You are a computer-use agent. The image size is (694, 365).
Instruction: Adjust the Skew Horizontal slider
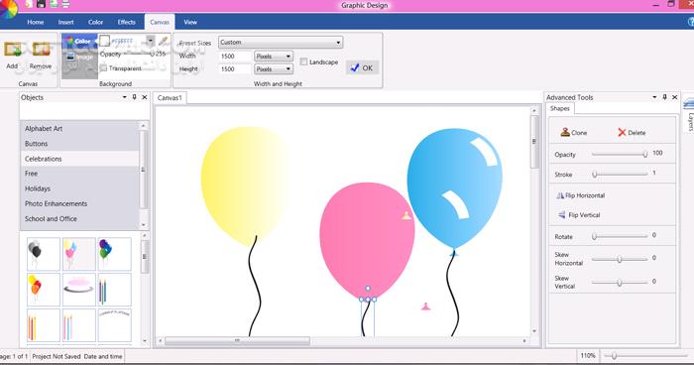620,259
